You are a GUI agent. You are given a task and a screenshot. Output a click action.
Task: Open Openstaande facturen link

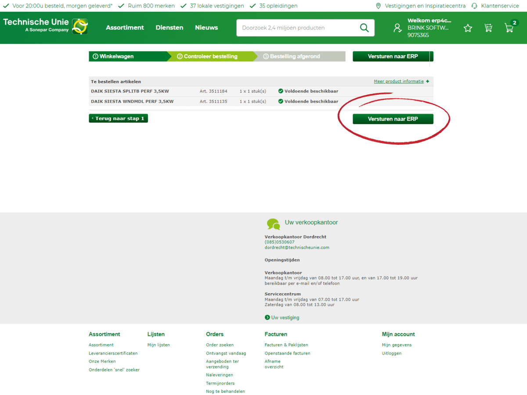287,353
